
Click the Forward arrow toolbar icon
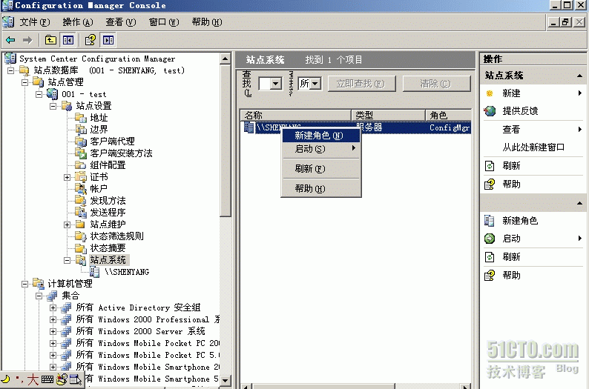click(27, 40)
